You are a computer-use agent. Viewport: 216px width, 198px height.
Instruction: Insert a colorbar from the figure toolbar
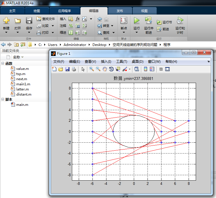coord(146,69)
